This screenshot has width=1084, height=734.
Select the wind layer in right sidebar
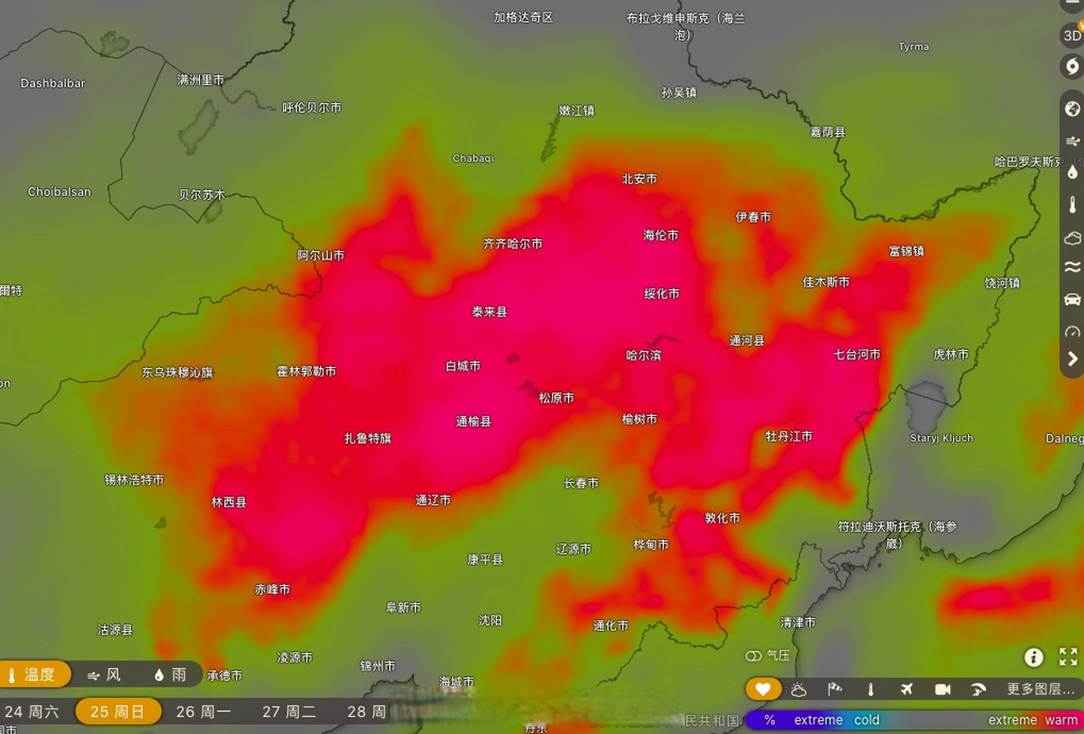(x=1072, y=141)
